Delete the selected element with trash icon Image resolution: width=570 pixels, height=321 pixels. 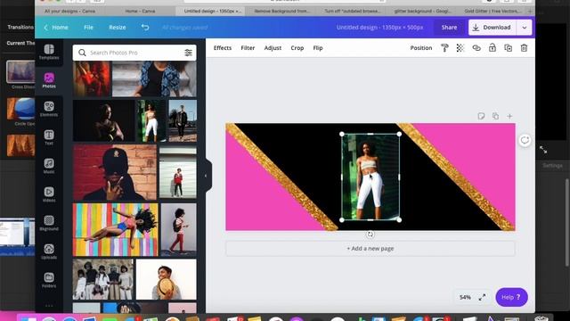524,48
